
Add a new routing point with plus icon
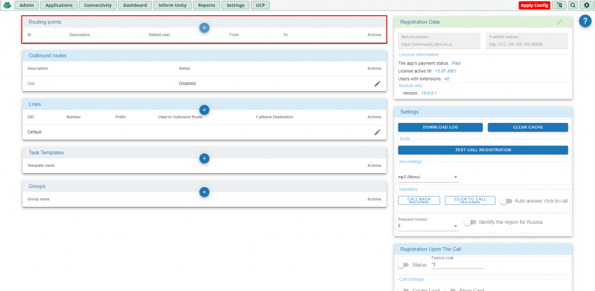click(204, 28)
